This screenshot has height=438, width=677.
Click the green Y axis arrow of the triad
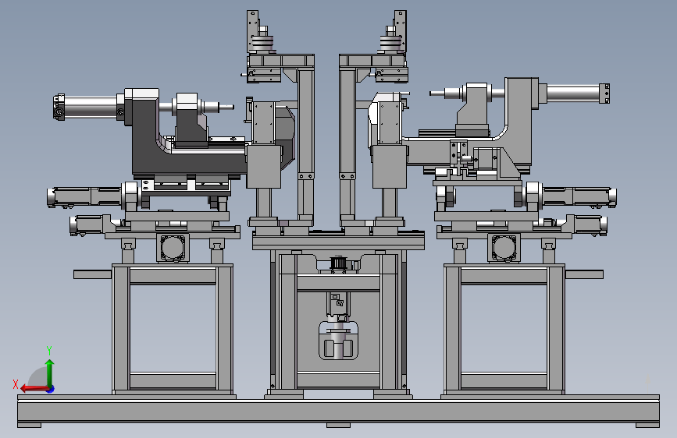pyautogui.click(x=50, y=373)
